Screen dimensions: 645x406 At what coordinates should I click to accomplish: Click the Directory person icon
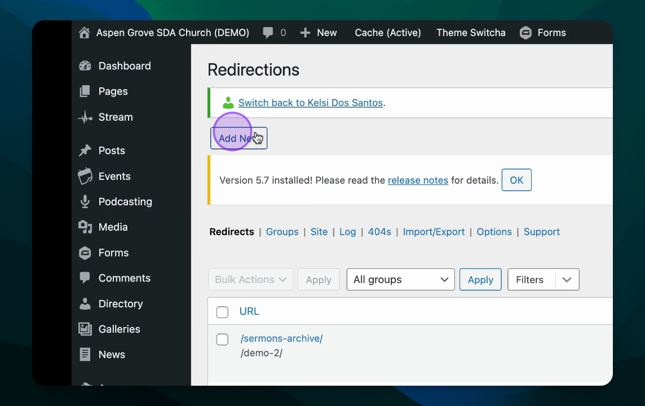tap(85, 303)
